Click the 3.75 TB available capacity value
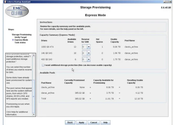 pyautogui.click(x=110, y=93)
